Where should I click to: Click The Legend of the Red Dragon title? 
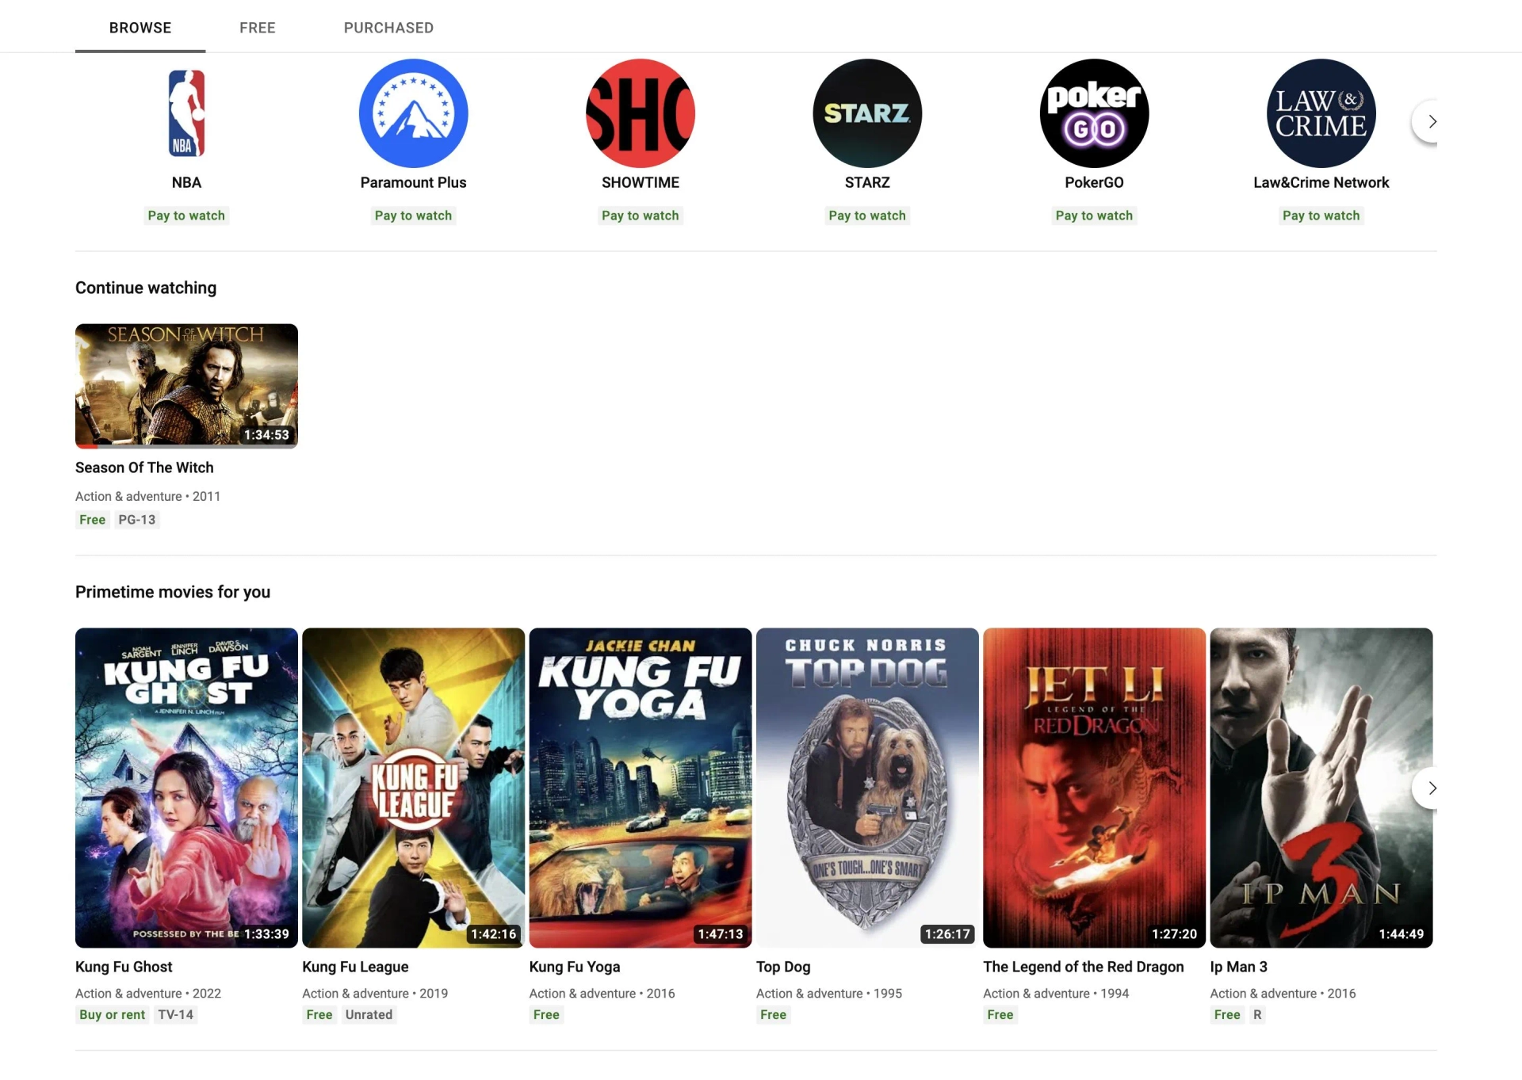tap(1083, 967)
